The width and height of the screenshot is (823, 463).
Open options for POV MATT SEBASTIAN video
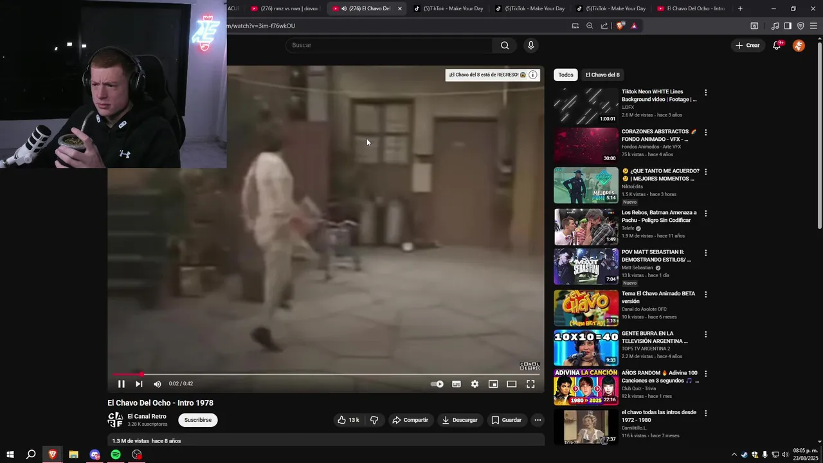tap(705, 253)
